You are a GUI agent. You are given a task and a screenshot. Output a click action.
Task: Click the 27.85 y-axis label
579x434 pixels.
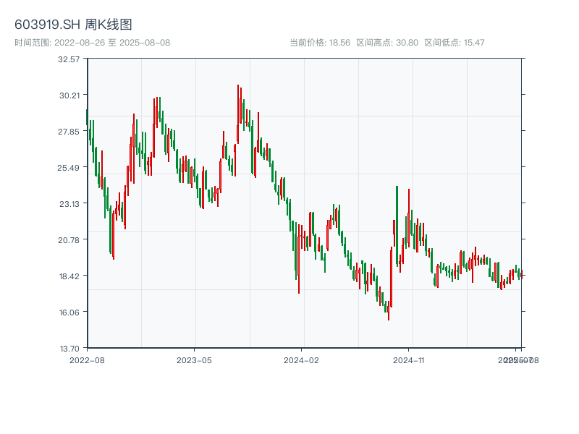click(x=69, y=132)
